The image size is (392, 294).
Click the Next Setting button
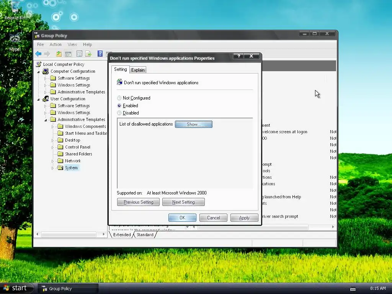(183, 202)
